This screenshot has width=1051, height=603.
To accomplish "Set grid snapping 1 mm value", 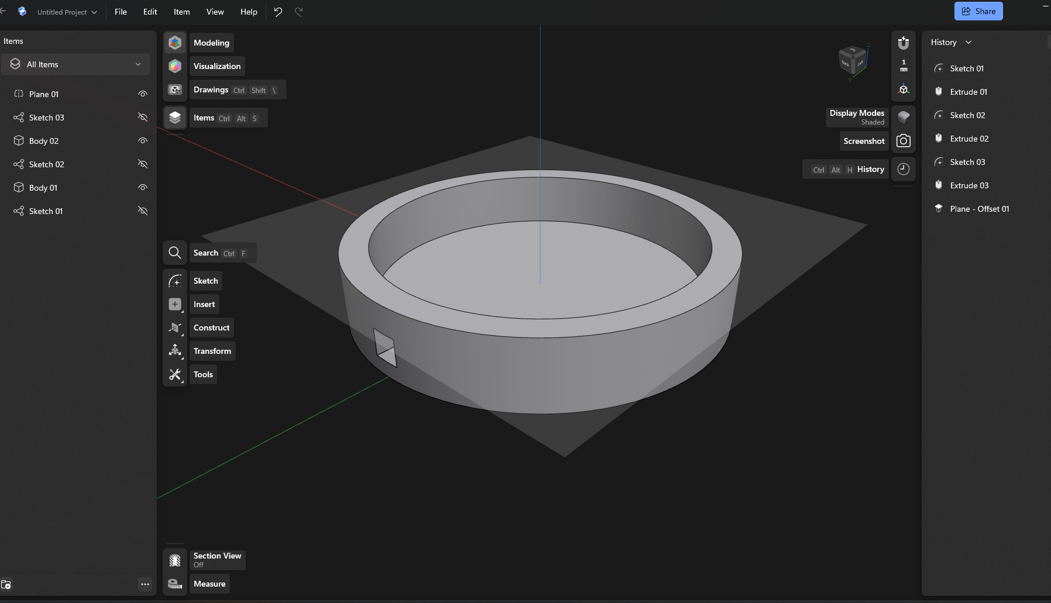I will [x=904, y=66].
